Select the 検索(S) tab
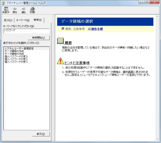Viewport: 161px width, 143px height. tap(38, 20)
